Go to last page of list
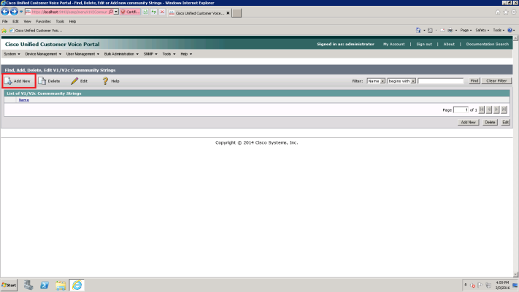 504,109
